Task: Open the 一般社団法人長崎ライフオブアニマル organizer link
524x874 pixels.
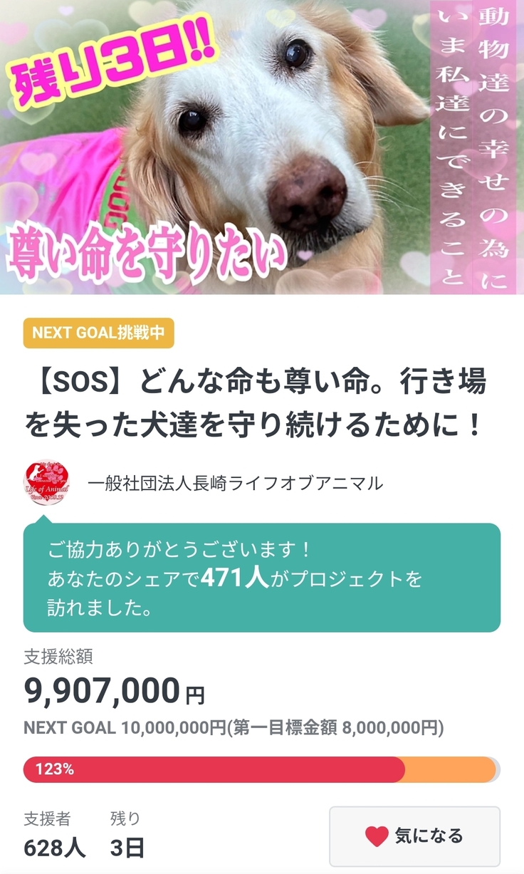Action: 235,484
